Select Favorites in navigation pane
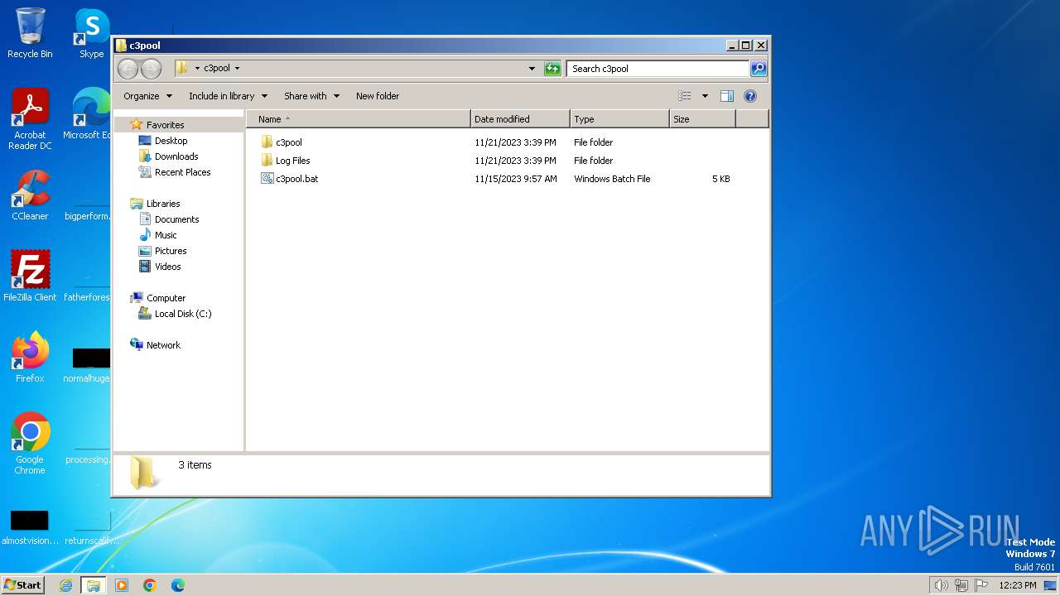Image resolution: width=1060 pixels, height=596 pixels. pos(165,125)
